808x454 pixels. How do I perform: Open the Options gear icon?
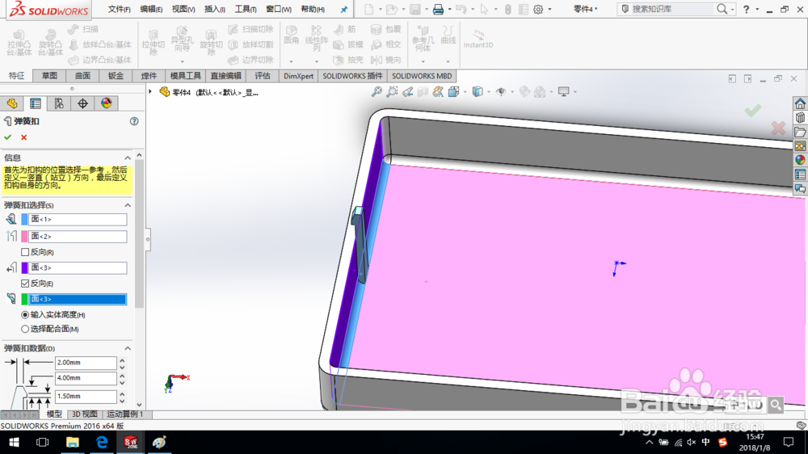point(538,9)
